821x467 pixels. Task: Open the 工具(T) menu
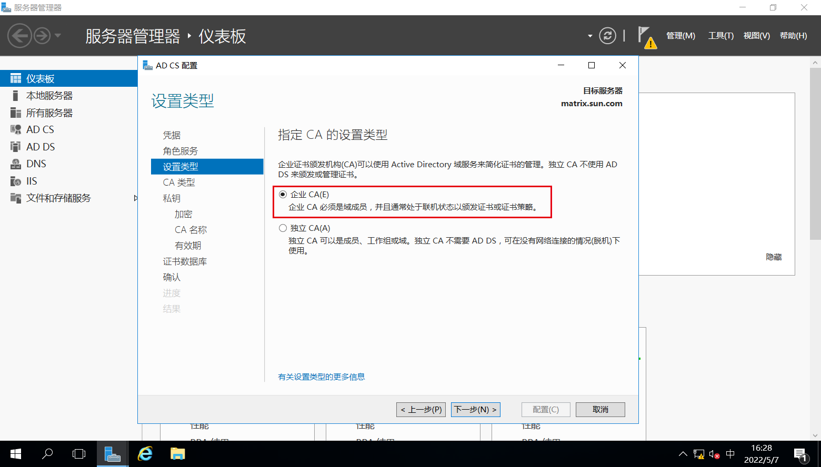pyautogui.click(x=720, y=36)
